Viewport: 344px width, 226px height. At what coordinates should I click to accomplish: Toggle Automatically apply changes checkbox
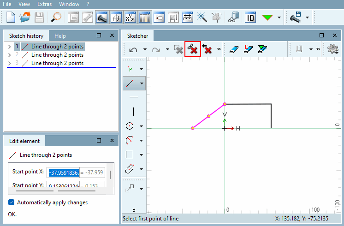[x=11, y=202]
